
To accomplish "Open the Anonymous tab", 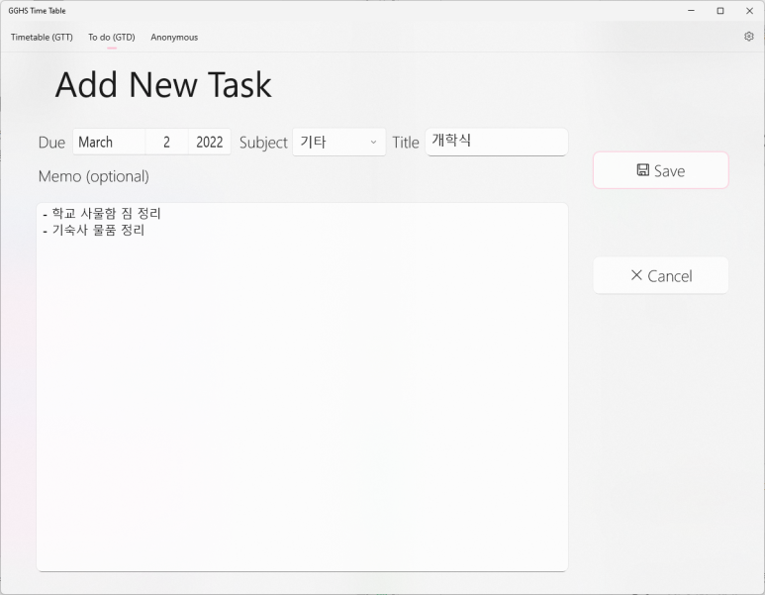I will (174, 37).
